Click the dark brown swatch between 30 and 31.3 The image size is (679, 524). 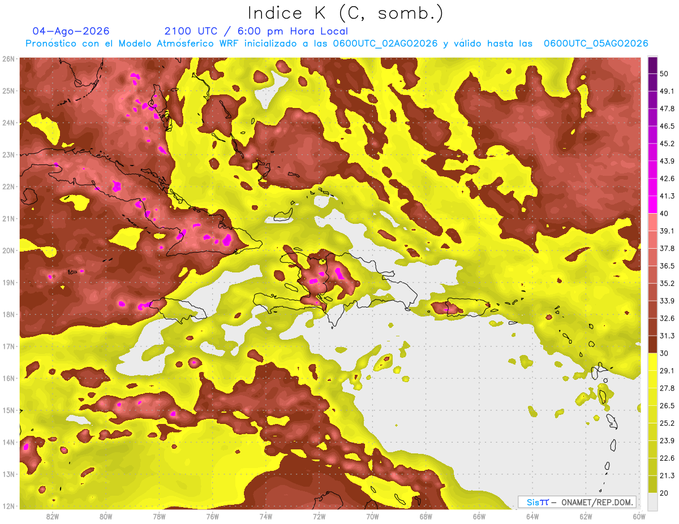point(652,345)
